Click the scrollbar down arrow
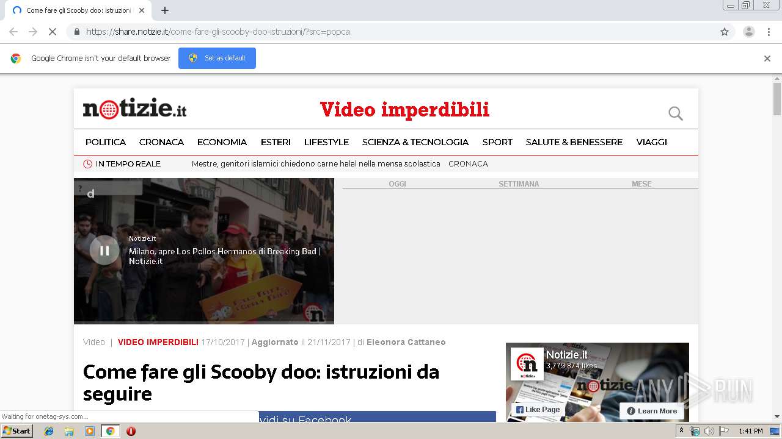 777,416
